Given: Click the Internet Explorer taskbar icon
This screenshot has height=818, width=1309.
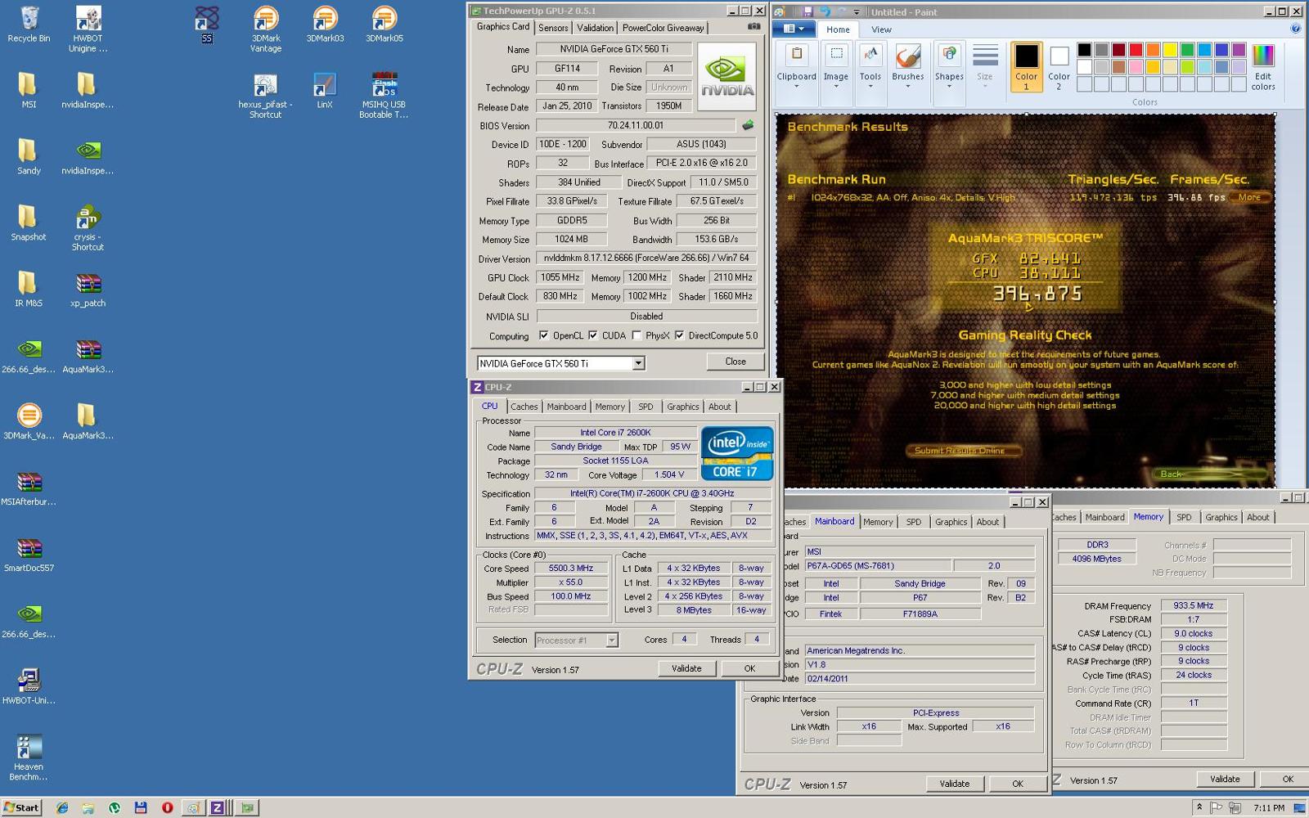Looking at the screenshot, I should click(x=62, y=807).
